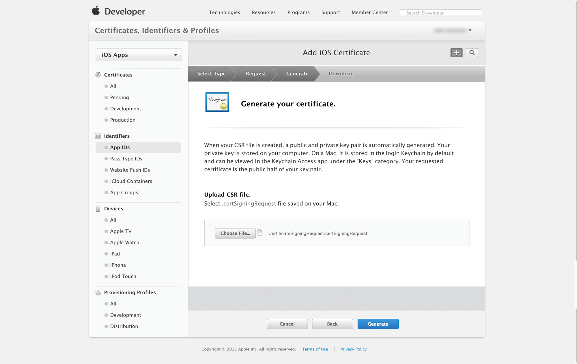The width and height of the screenshot is (577, 364).
Task: Click the Identifiers ID badge icon
Action: point(98,136)
